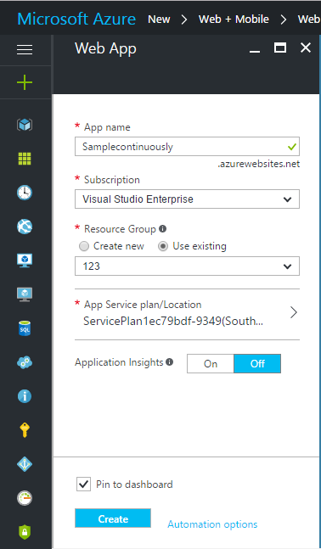Viewport: 321px width, 549px height.
Task: Click the yellow key Subscriptions icon
Action: (25, 430)
